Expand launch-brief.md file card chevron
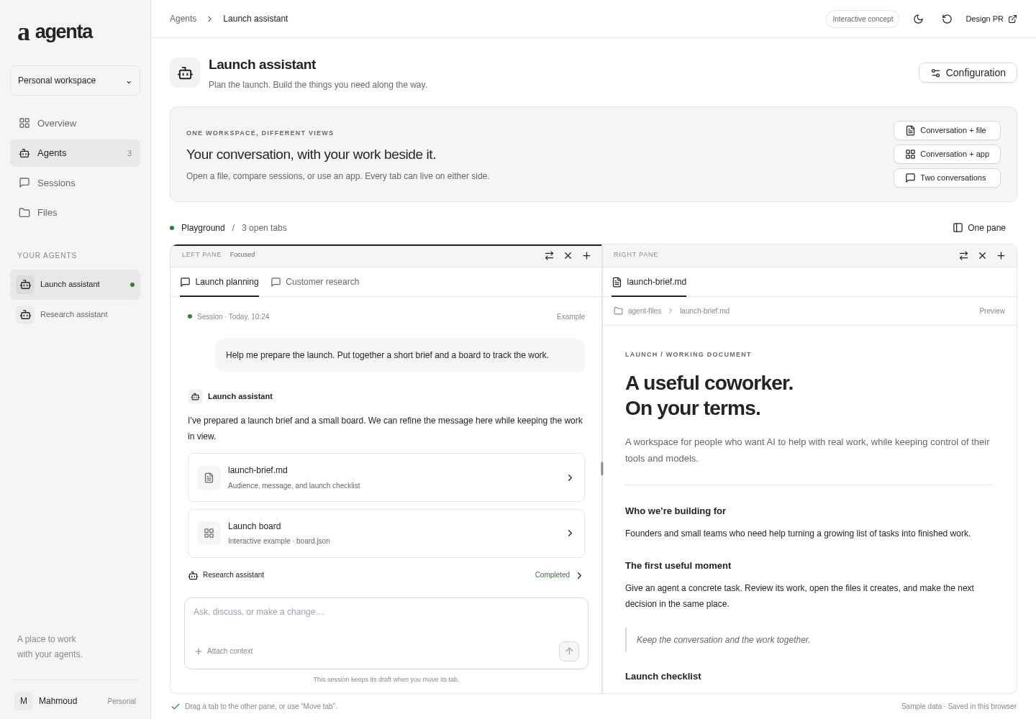 click(x=570, y=477)
